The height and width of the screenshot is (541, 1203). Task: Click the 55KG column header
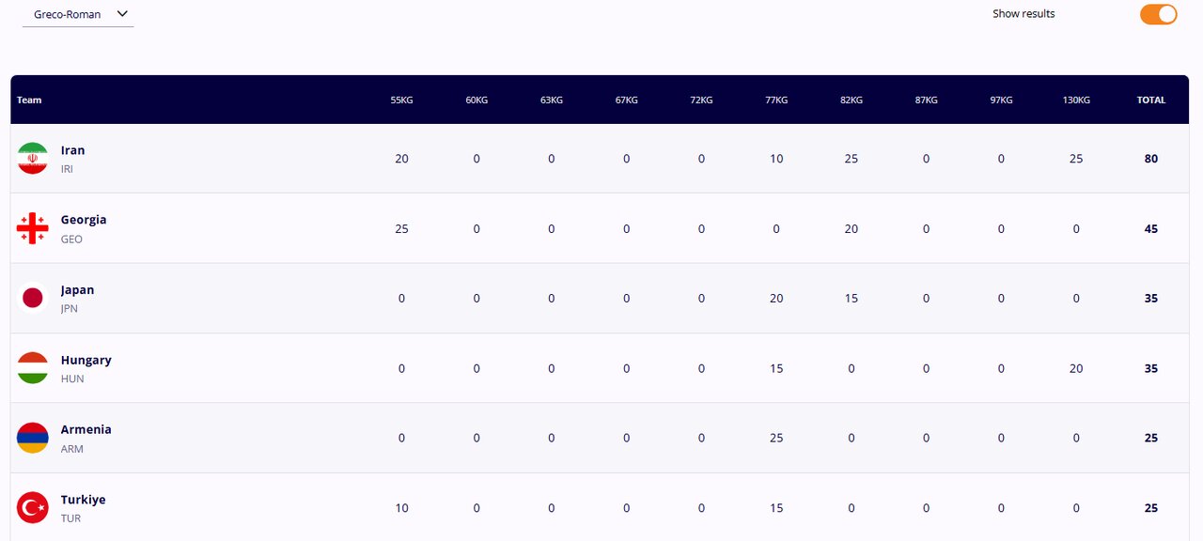point(401,100)
